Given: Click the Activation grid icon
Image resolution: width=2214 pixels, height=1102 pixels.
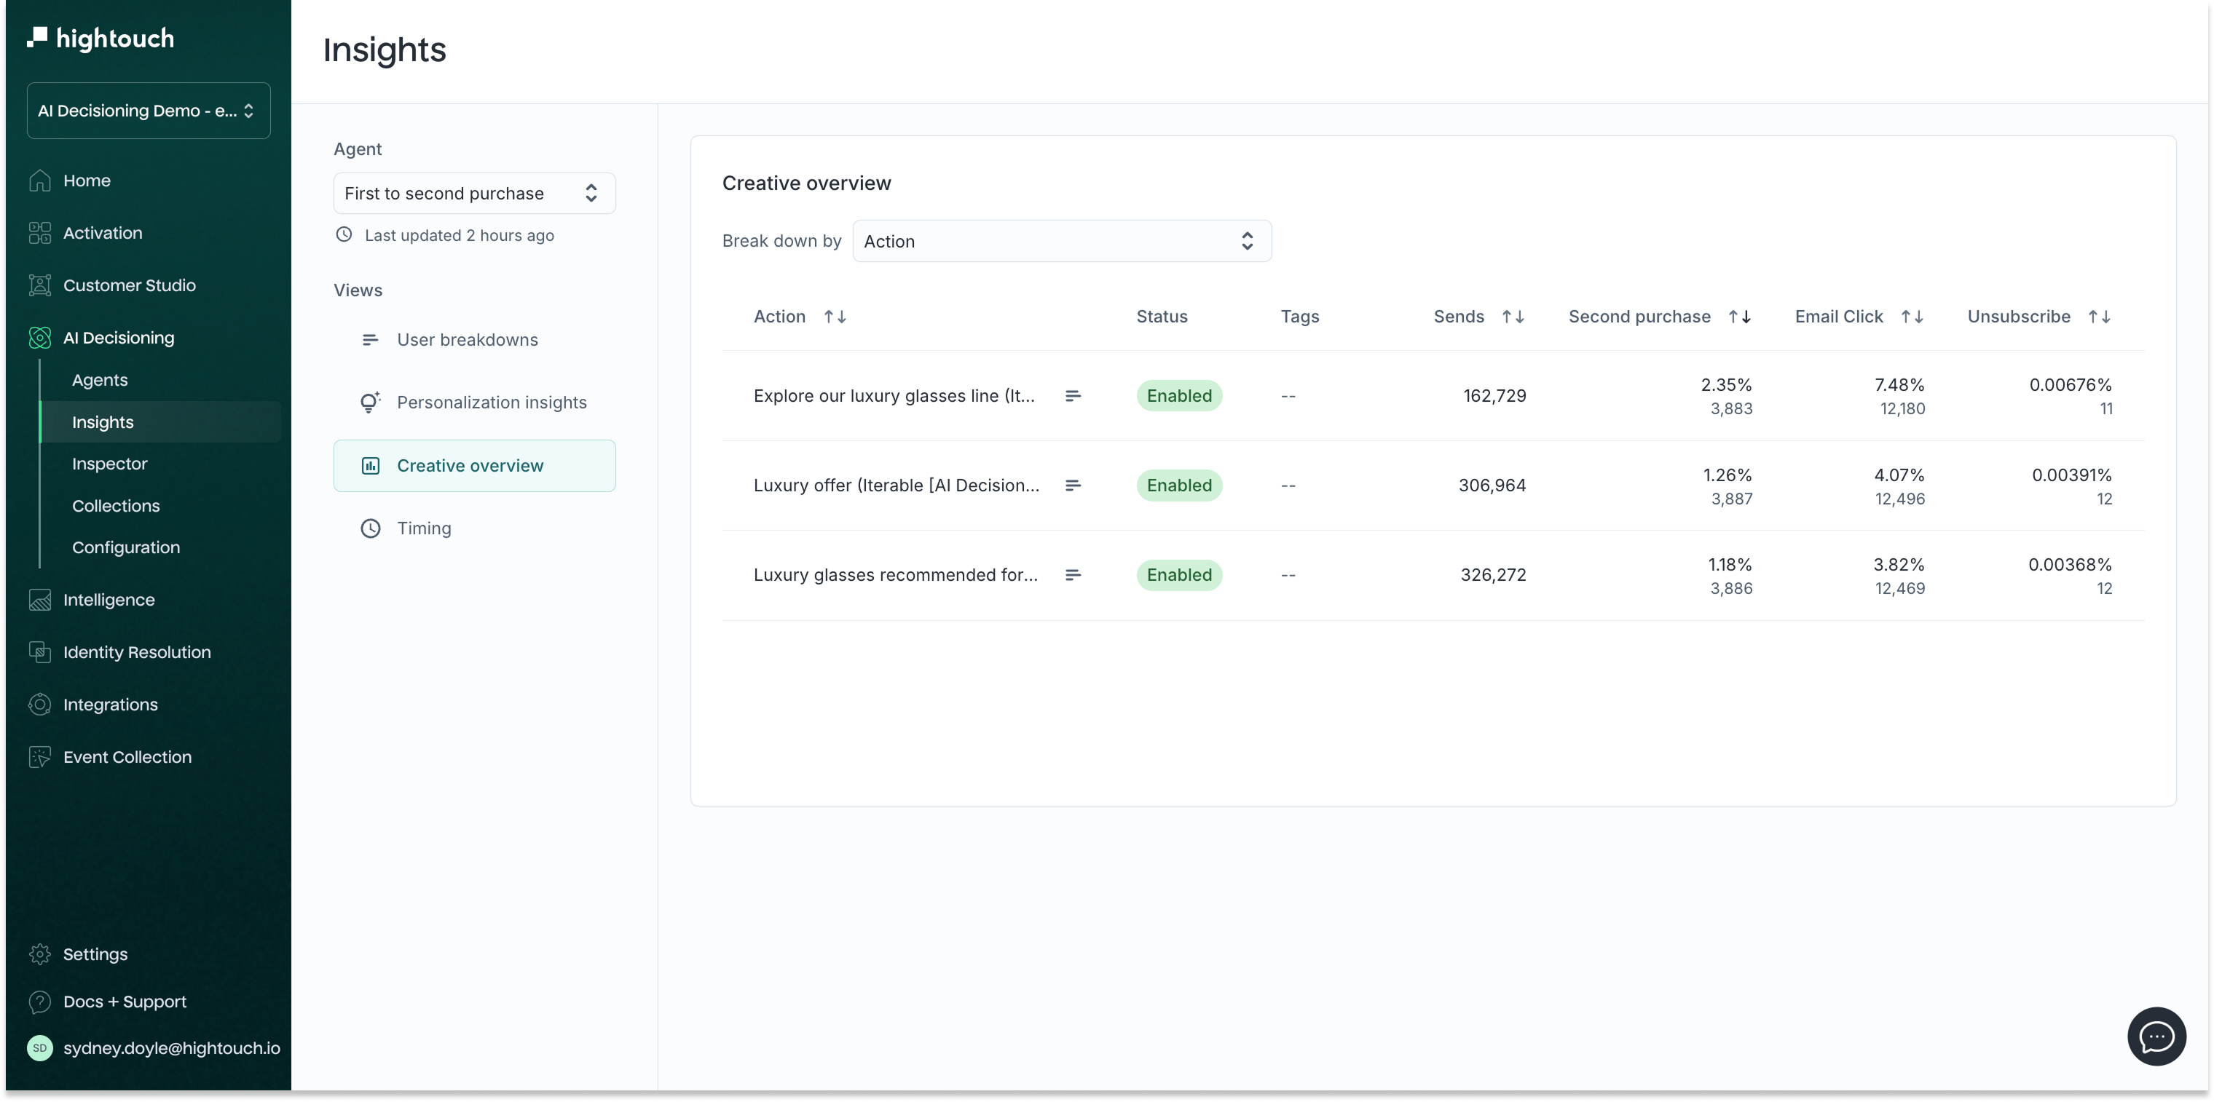Looking at the screenshot, I should pos(39,233).
